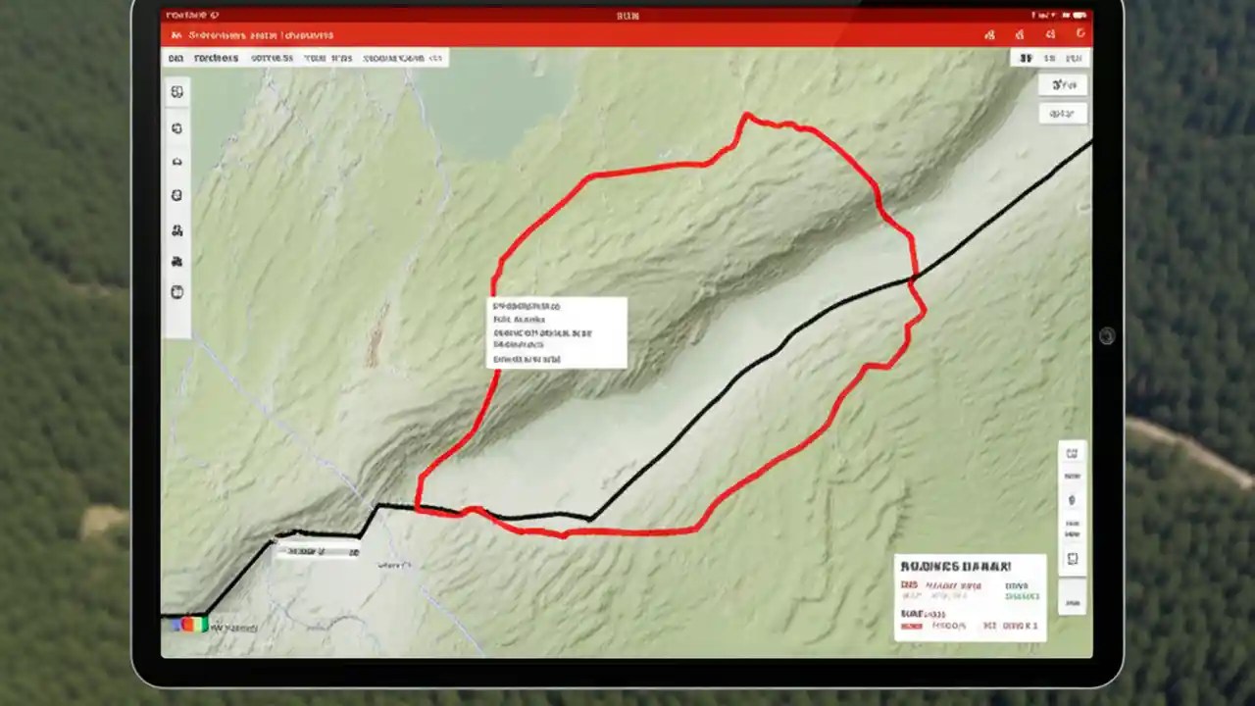Screen dimensions: 1255x706
Task: Toggle the basemap control at the top right panel
Action: pos(1072,453)
